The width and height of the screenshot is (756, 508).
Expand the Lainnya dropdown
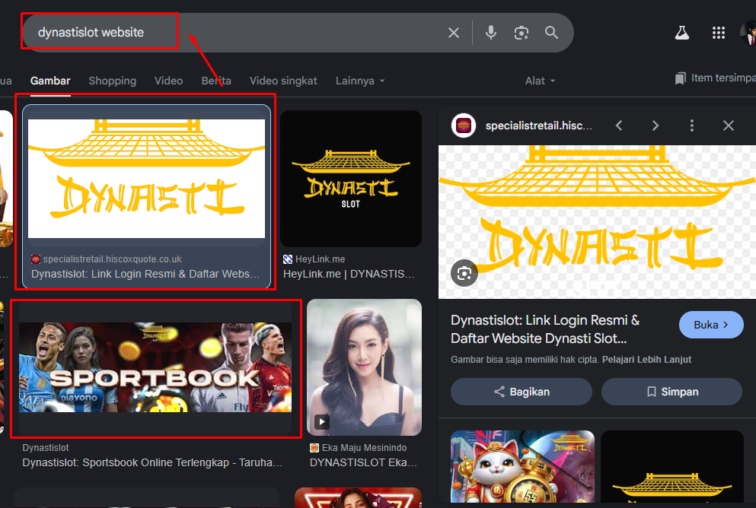click(x=360, y=81)
